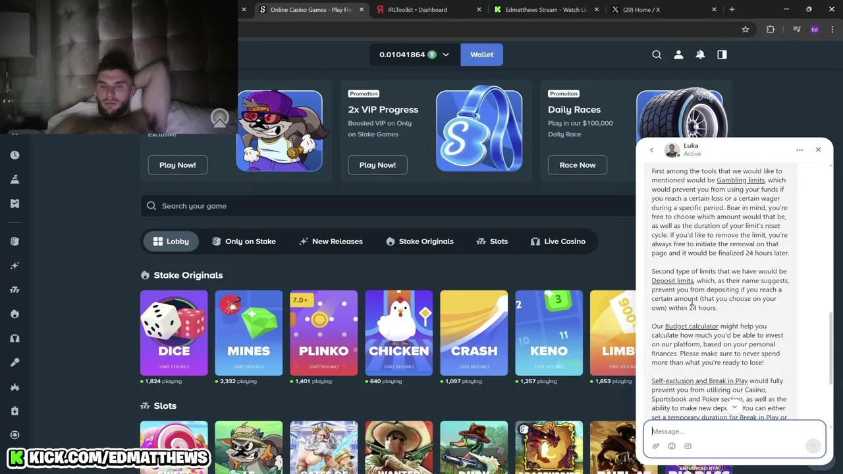843x474 pixels.
Task: Click the Search your game field
Action: tap(389, 206)
